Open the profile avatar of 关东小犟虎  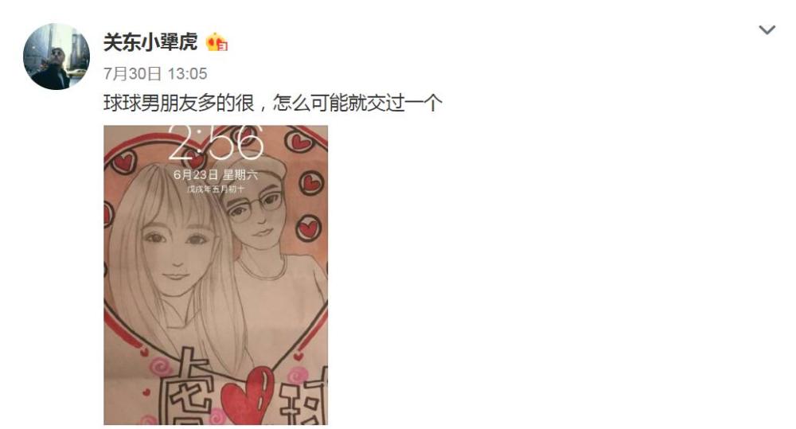57,57
